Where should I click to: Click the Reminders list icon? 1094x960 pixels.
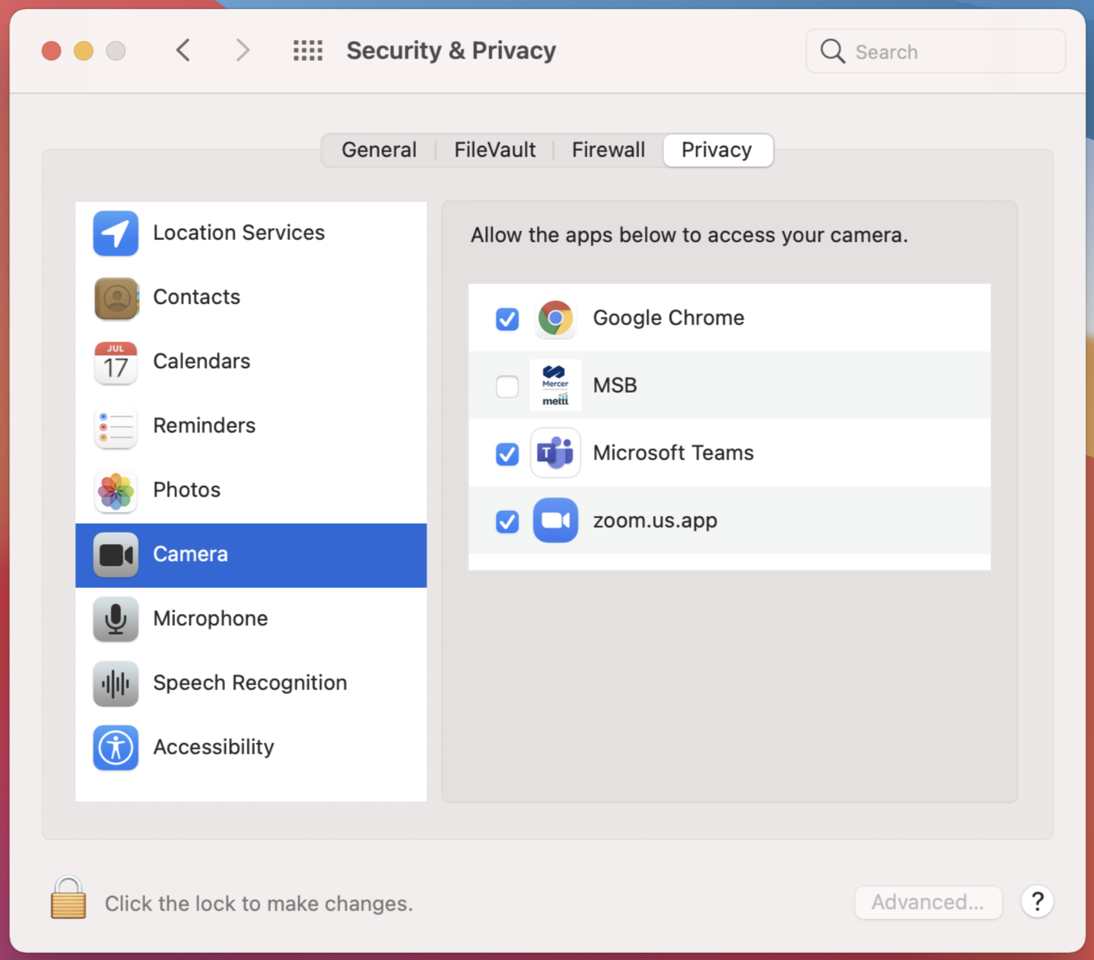pos(116,427)
